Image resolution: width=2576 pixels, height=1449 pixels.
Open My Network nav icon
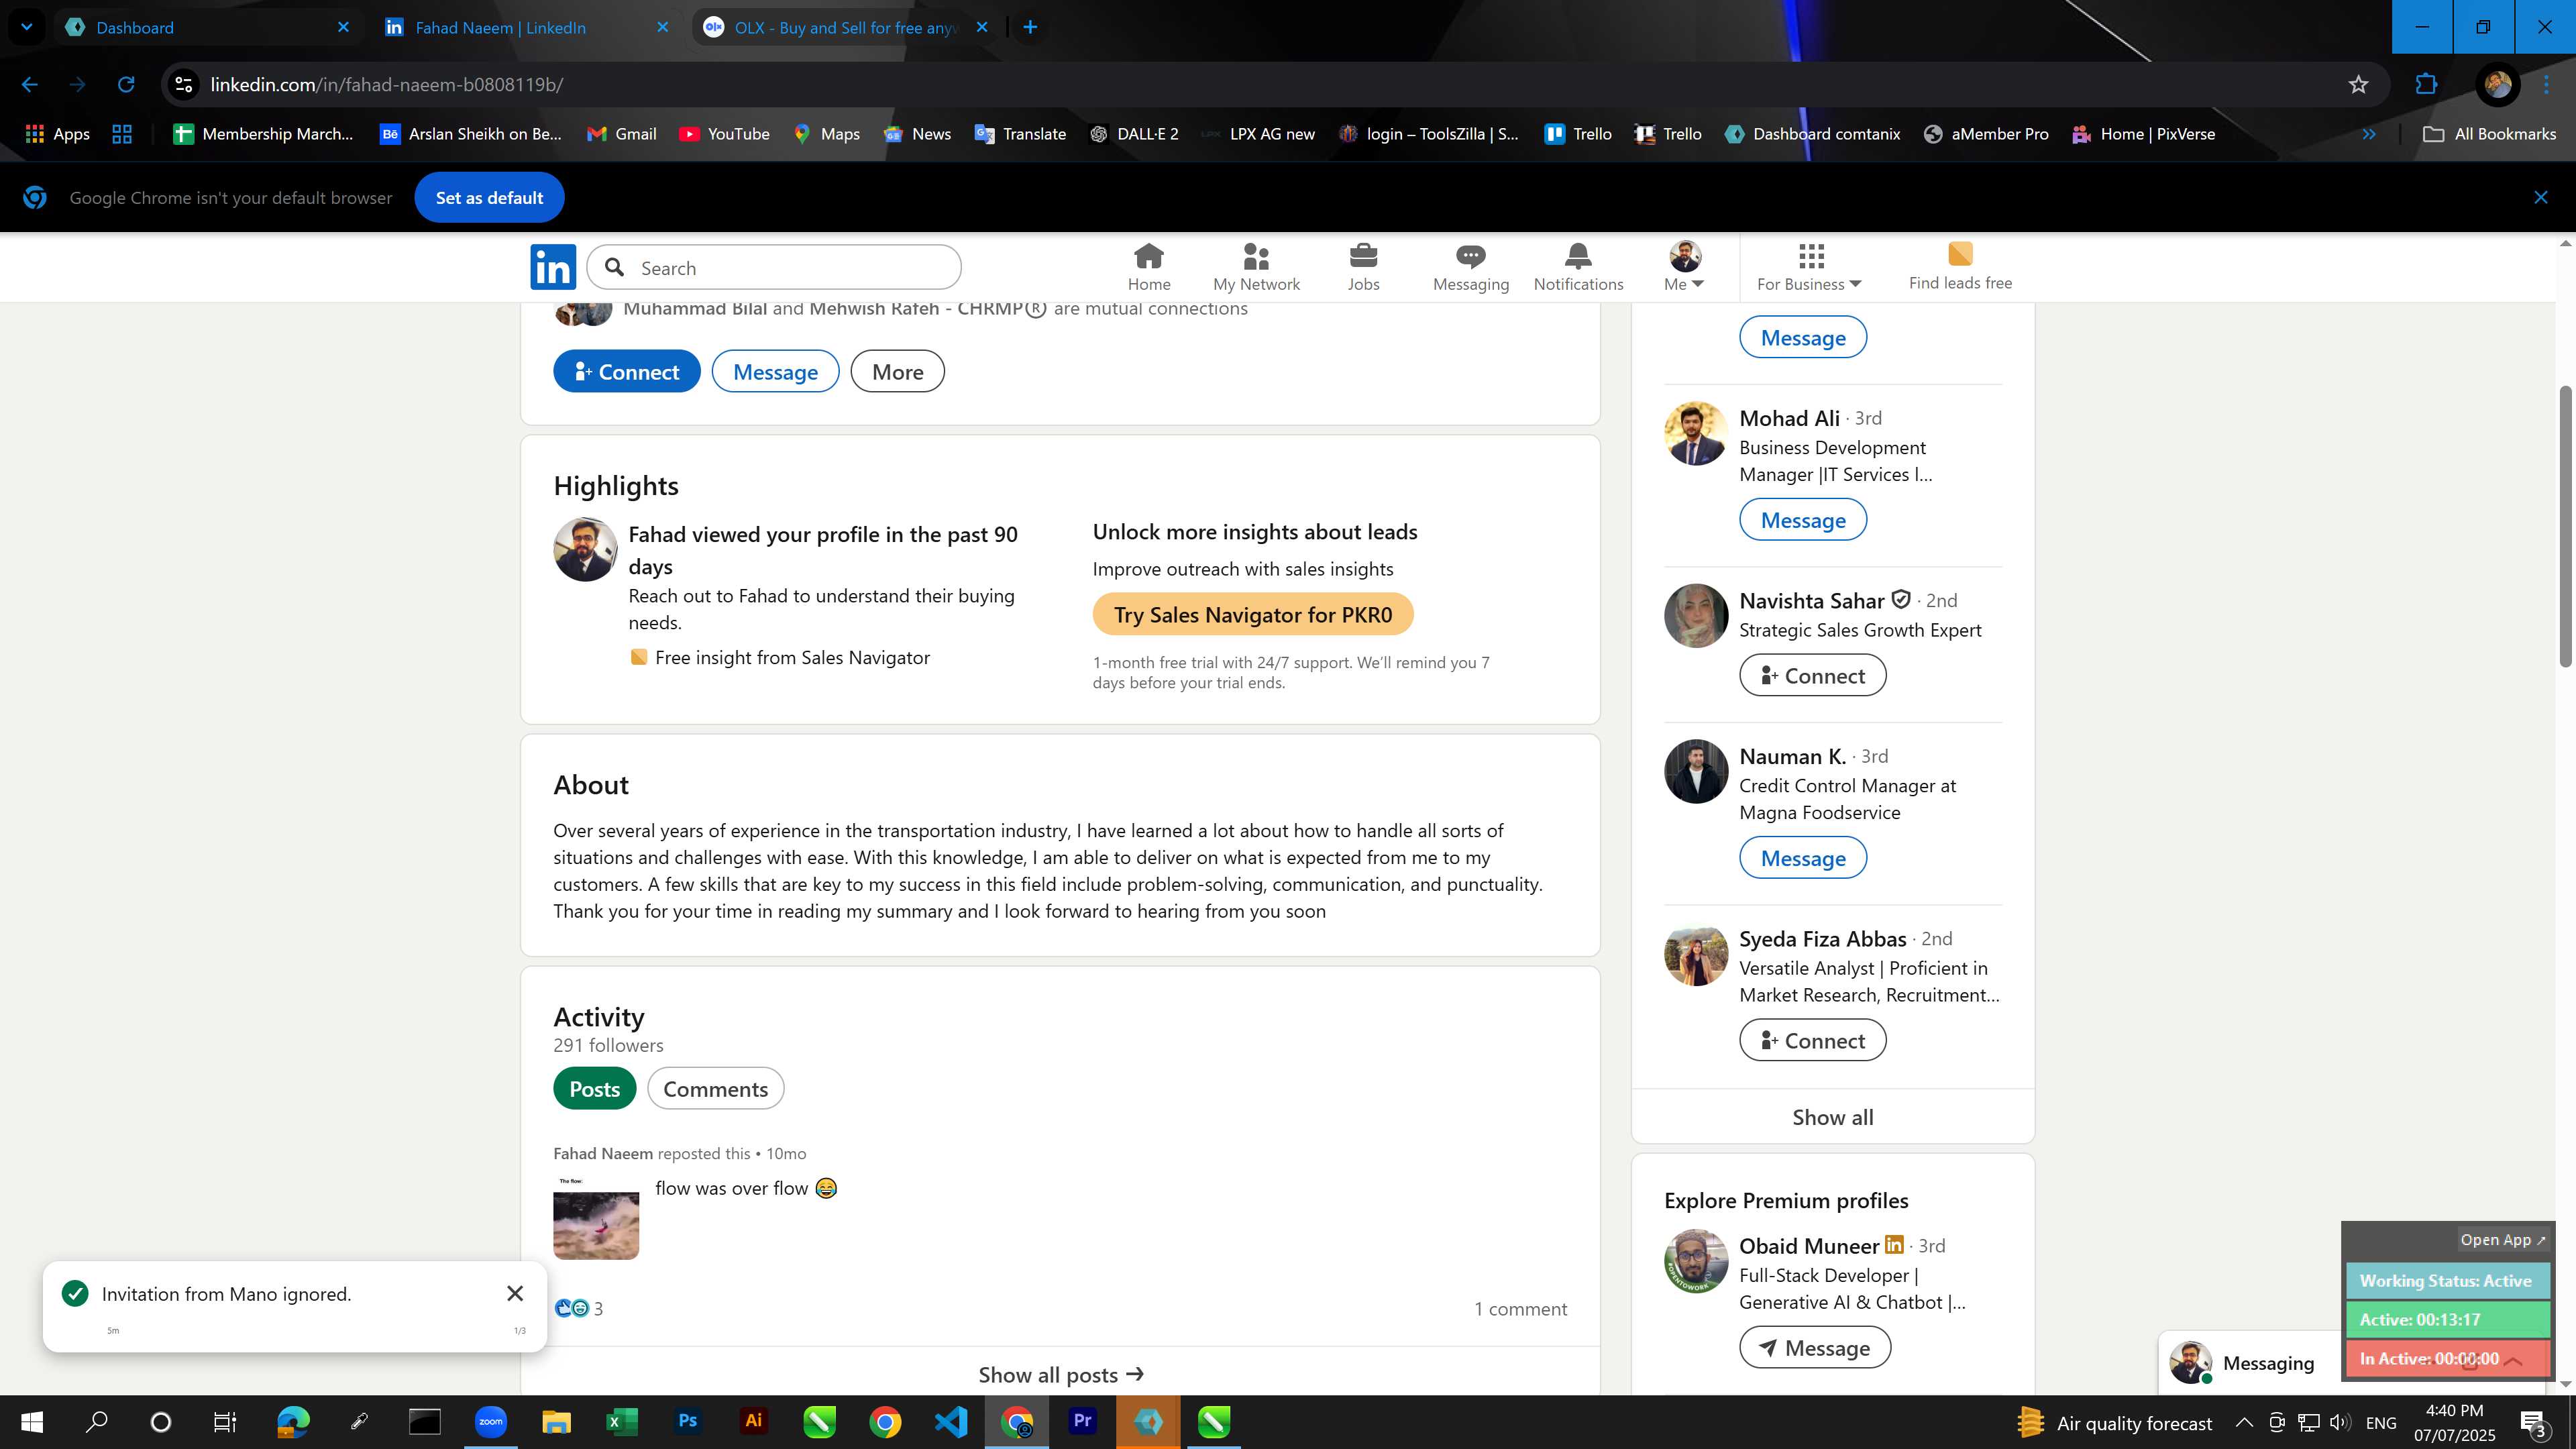click(1256, 268)
